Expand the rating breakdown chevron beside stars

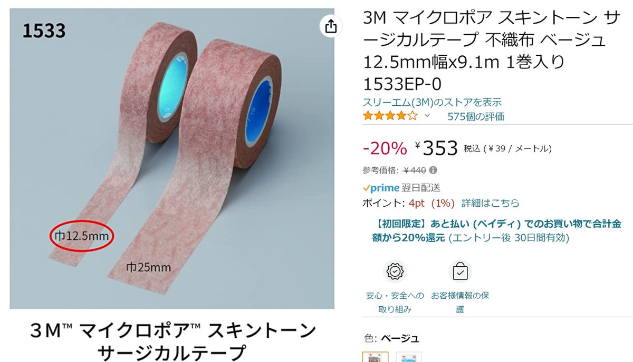pos(427,116)
